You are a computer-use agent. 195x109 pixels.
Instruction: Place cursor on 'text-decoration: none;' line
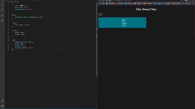point(23,9)
